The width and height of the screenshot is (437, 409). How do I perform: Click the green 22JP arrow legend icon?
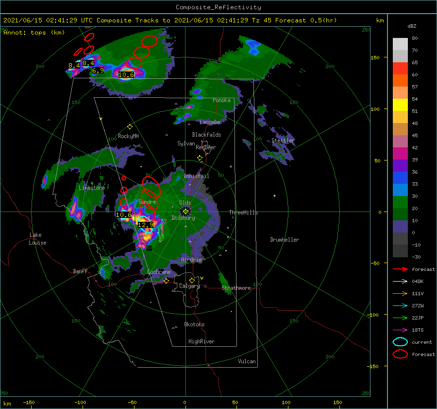point(400,318)
